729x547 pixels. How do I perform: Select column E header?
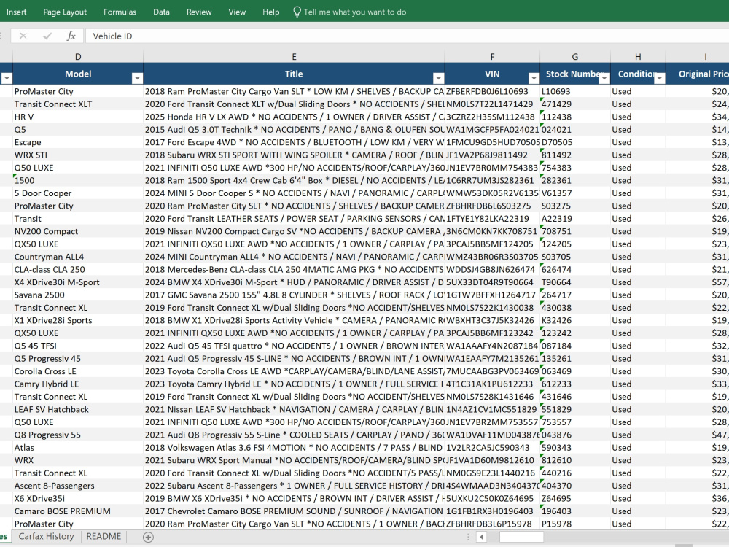(x=294, y=57)
